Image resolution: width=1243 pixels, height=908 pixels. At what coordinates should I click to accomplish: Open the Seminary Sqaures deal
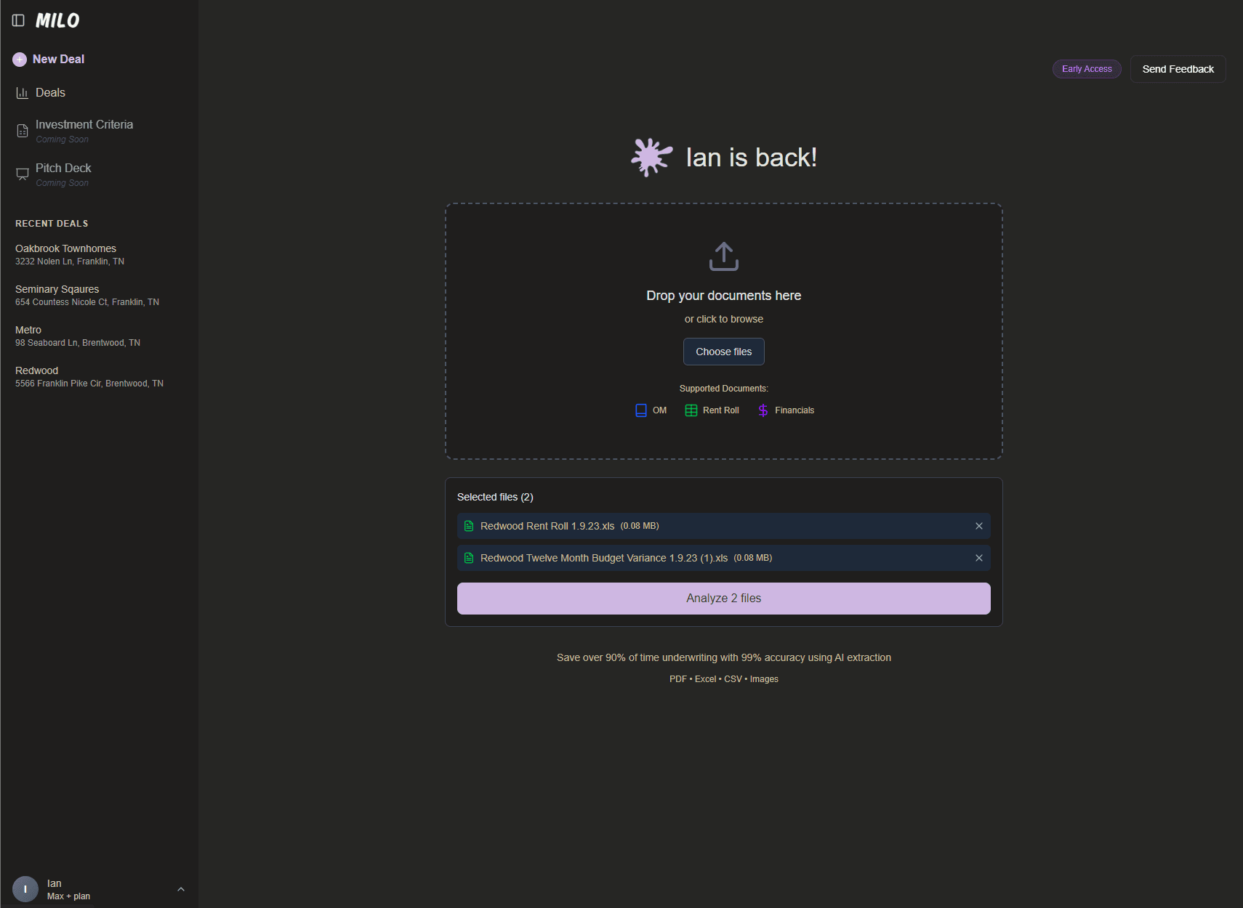pos(57,295)
